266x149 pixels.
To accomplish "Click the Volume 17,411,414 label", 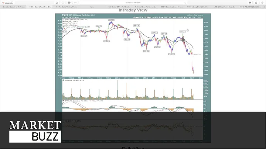I will point(73,80).
